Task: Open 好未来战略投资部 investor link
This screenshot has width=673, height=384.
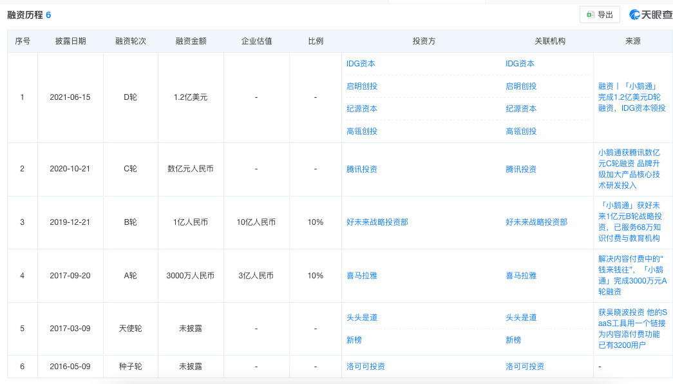Action: click(377, 222)
